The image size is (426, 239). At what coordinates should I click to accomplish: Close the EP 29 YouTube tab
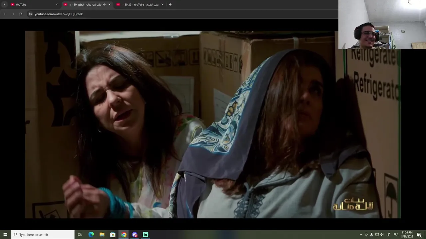coord(162,5)
